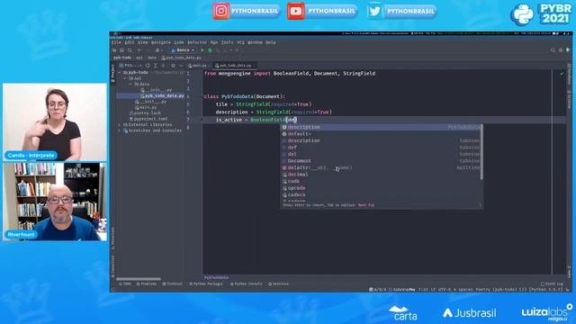This screenshot has height=324, width=576.
Task: Click the Synchronize refresh toolbar icon
Action: pyautogui.click(x=130, y=50)
